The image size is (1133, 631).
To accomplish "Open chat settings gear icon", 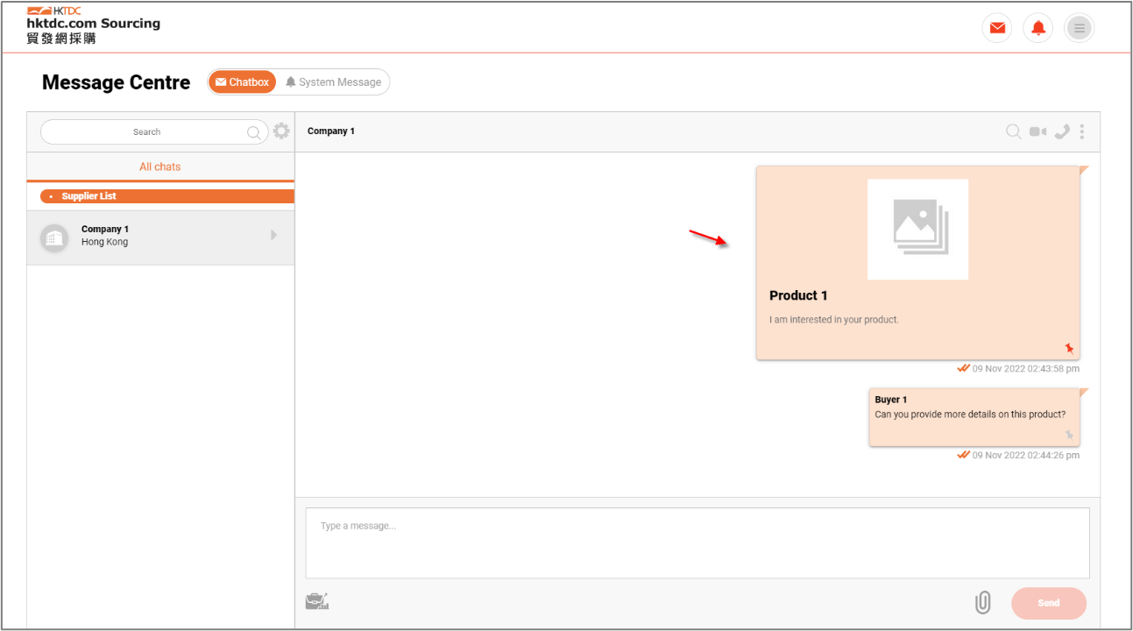I will click(281, 131).
